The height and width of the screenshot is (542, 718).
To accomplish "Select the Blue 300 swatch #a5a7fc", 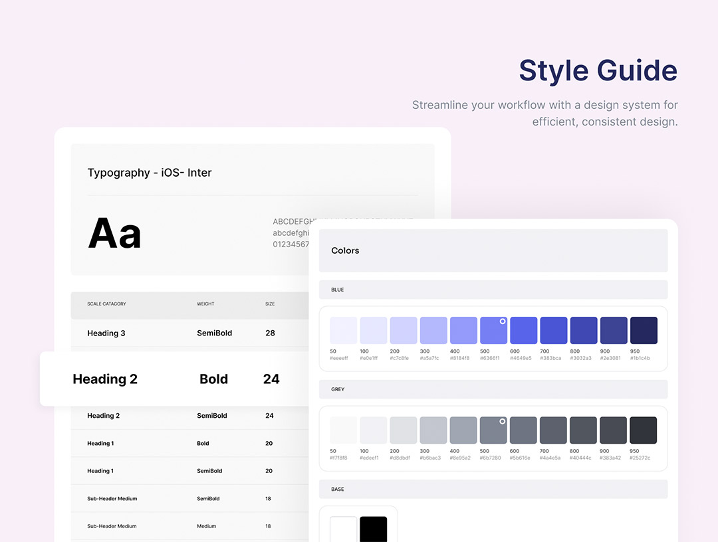I will tap(433, 330).
